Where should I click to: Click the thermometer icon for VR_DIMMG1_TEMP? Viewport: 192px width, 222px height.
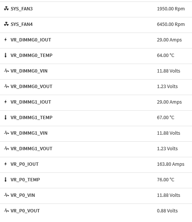pyautogui.click(x=6, y=117)
